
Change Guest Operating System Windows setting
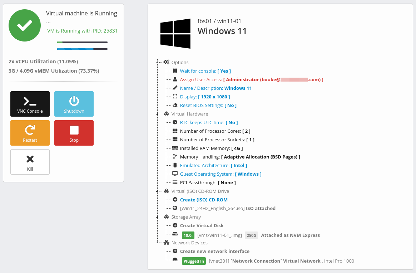[221, 174]
